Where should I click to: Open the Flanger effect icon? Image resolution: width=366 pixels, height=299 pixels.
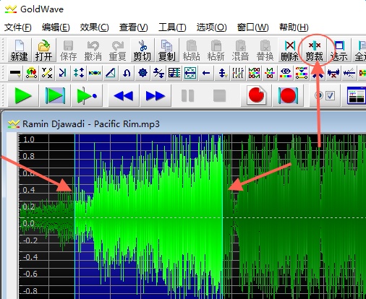coord(95,73)
